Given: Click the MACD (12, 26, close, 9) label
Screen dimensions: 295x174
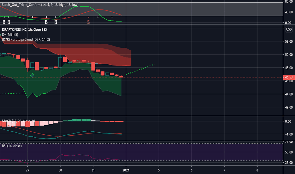Looking at the screenshot, I should click(x=18, y=121).
